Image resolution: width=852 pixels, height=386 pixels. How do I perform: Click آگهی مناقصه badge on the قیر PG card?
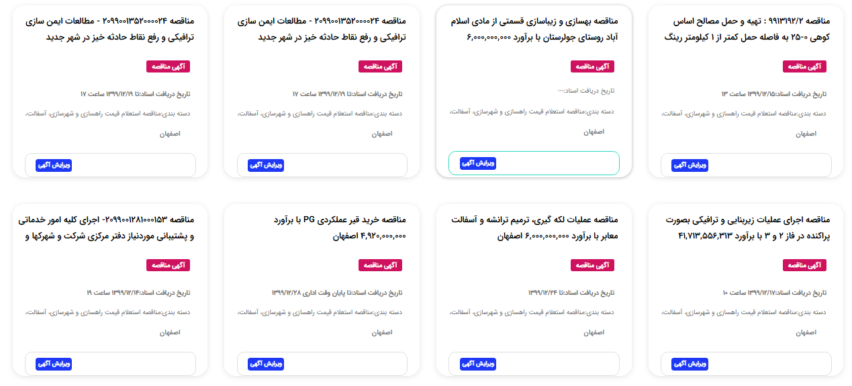pos(380,265)
